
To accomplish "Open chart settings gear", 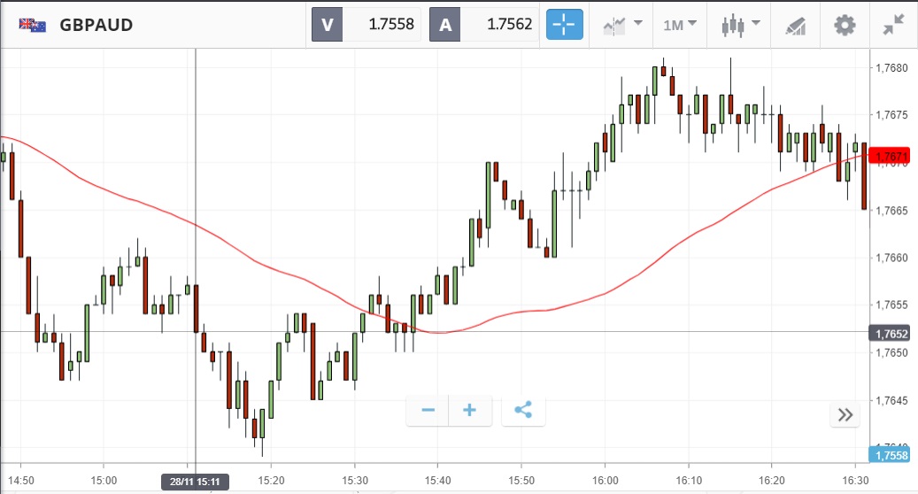I will pyautogui.click(x=845, y=25).
